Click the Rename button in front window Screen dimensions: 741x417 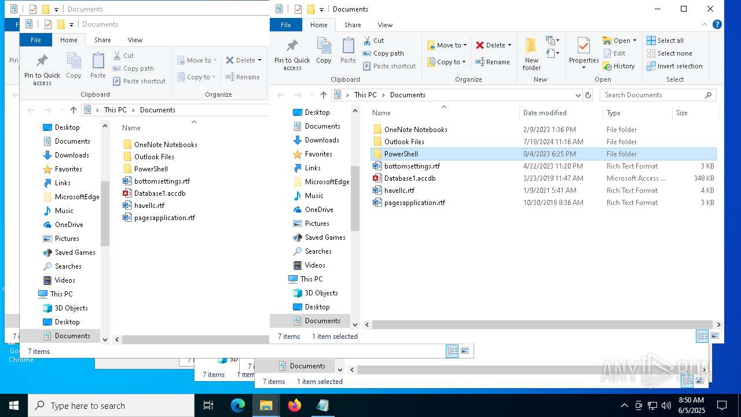pyautogui.click(x=493, y=62)
